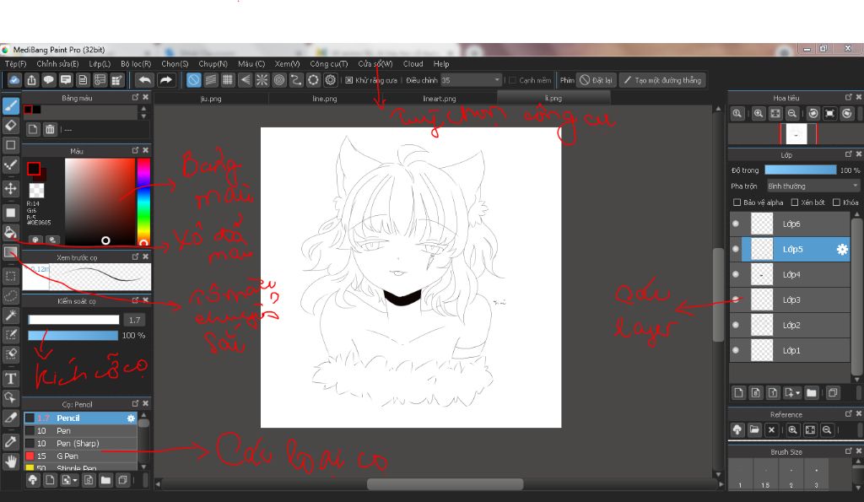Toggle Khử răng cưa anti-aliasing checkbox
The height and width of the screenshot is (502, 864).
tap(348, 80)
